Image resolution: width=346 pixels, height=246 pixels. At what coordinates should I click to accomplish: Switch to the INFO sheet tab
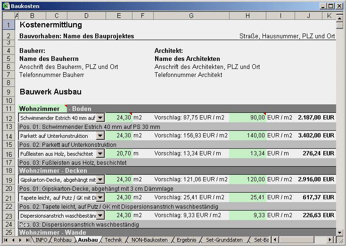click(41, 240)
